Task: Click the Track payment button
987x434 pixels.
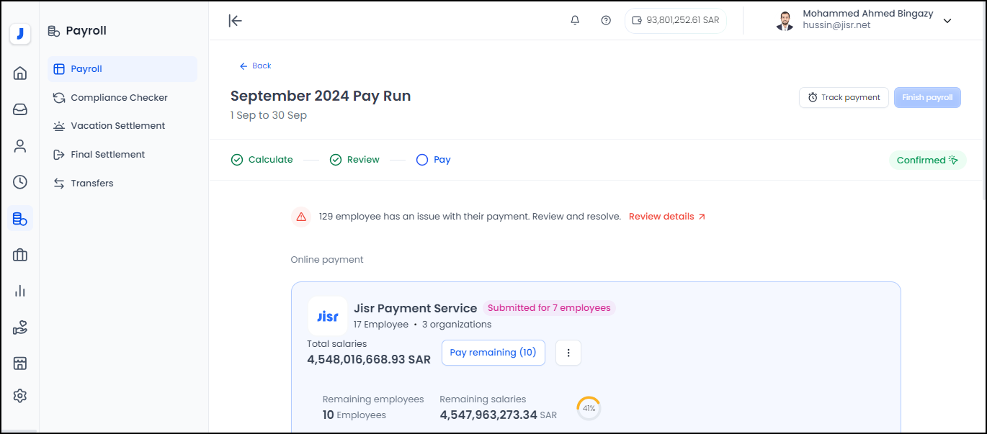Action: point(844,98)
